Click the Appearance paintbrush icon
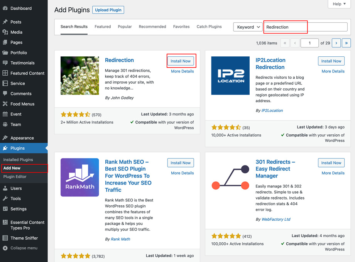355x262 pixels. (x=5, y=138)
